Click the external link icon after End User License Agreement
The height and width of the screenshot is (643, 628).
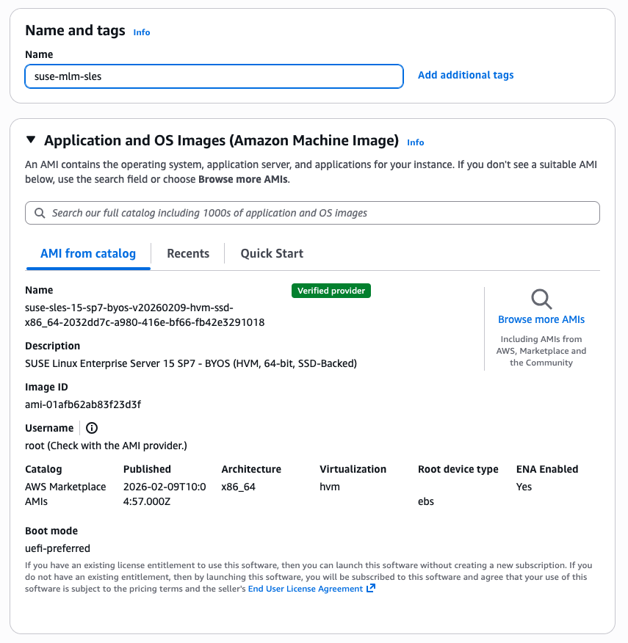coord(371,589)
